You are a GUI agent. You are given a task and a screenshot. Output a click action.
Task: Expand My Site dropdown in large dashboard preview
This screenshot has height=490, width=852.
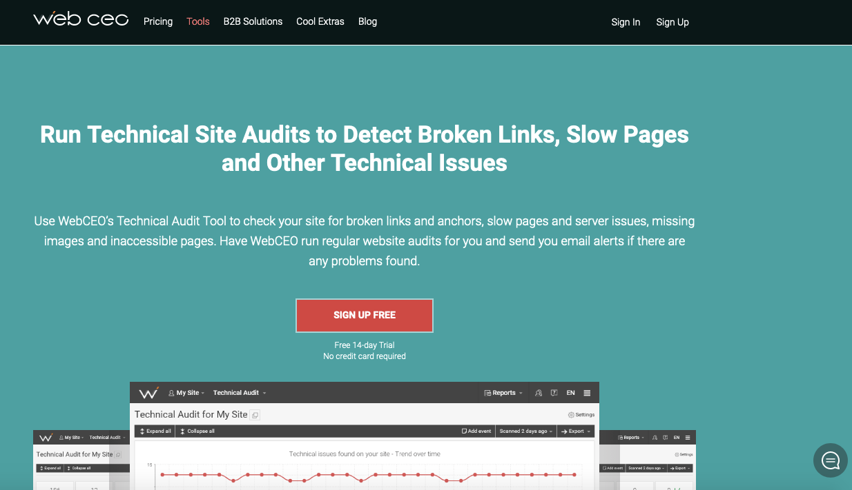[x=186, y=393]
